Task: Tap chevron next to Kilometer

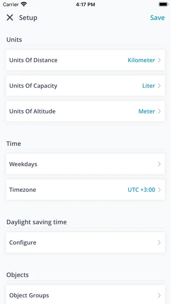Action: pos(159,60)
